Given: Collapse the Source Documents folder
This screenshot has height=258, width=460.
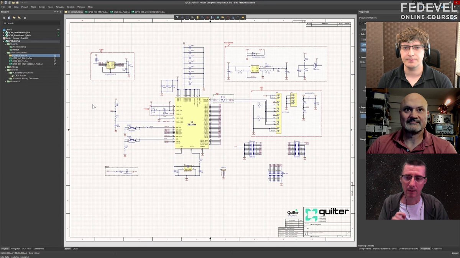Looking at the screenshot, I should 6,53.
